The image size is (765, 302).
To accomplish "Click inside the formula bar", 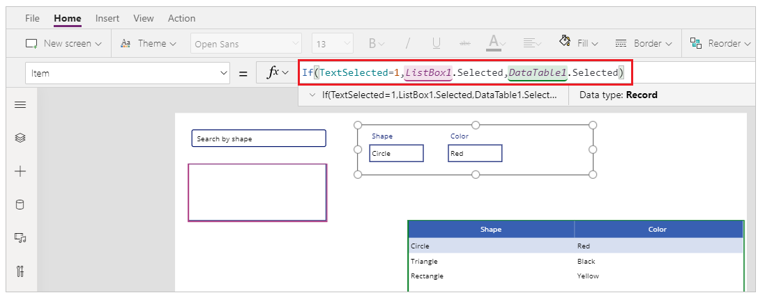I will [464, 72].
